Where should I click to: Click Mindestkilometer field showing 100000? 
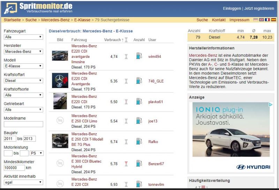pos(14,168)
